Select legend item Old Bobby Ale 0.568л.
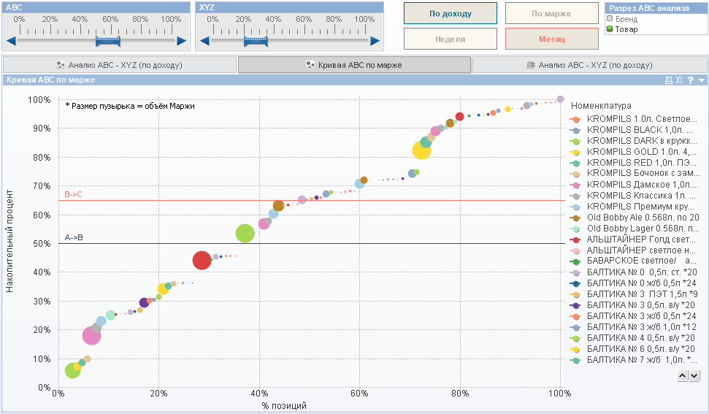 [634, 218]
